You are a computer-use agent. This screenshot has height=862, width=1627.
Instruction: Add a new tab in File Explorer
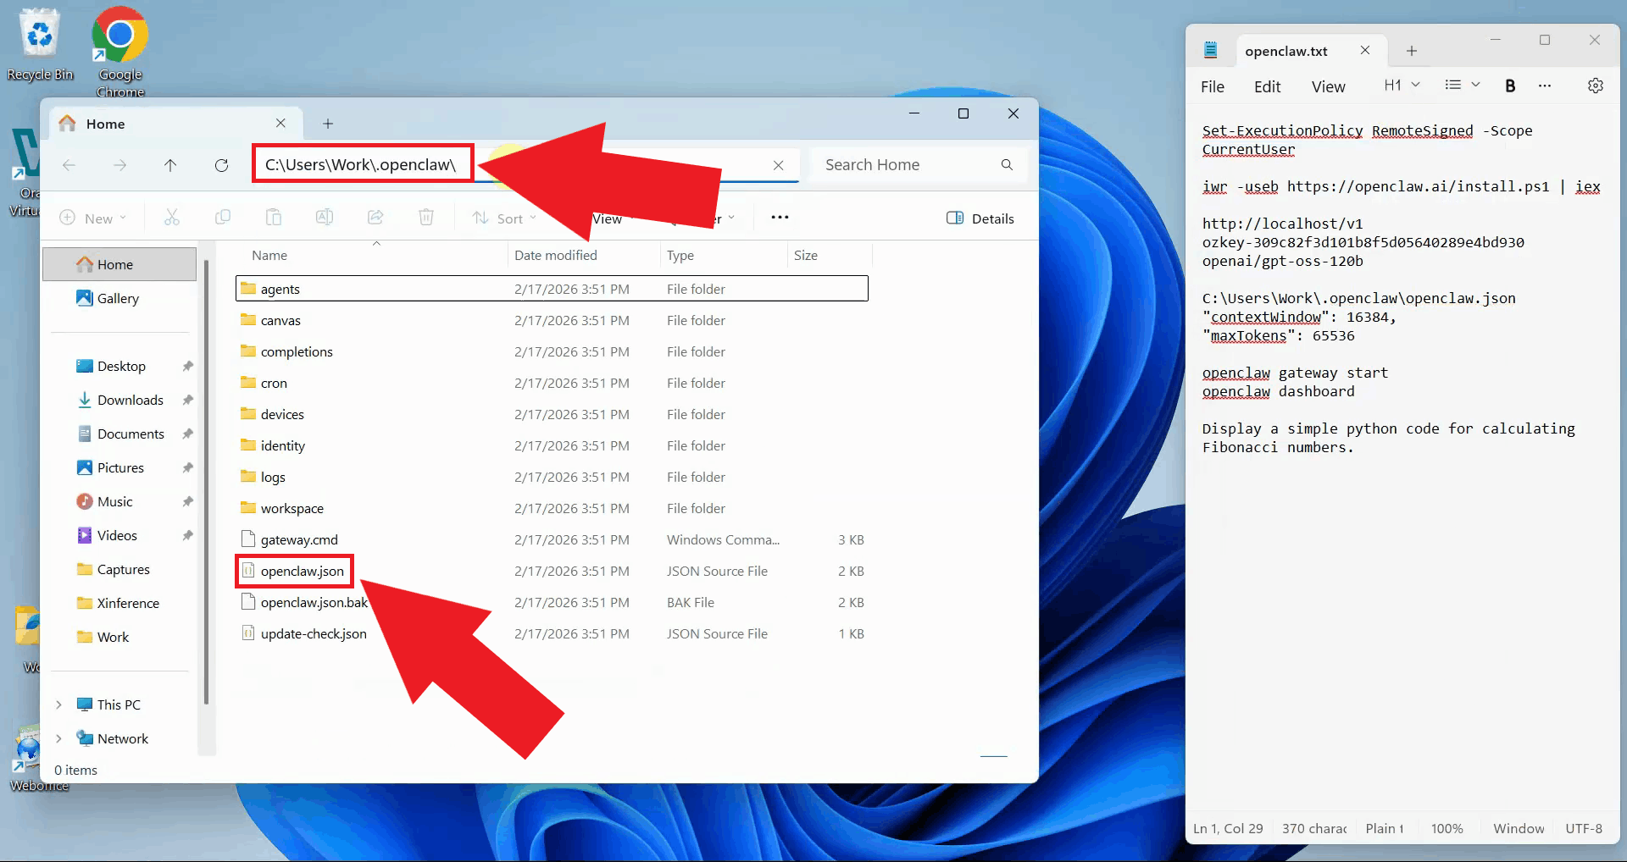pyautogui.click(x=328, y=124)
